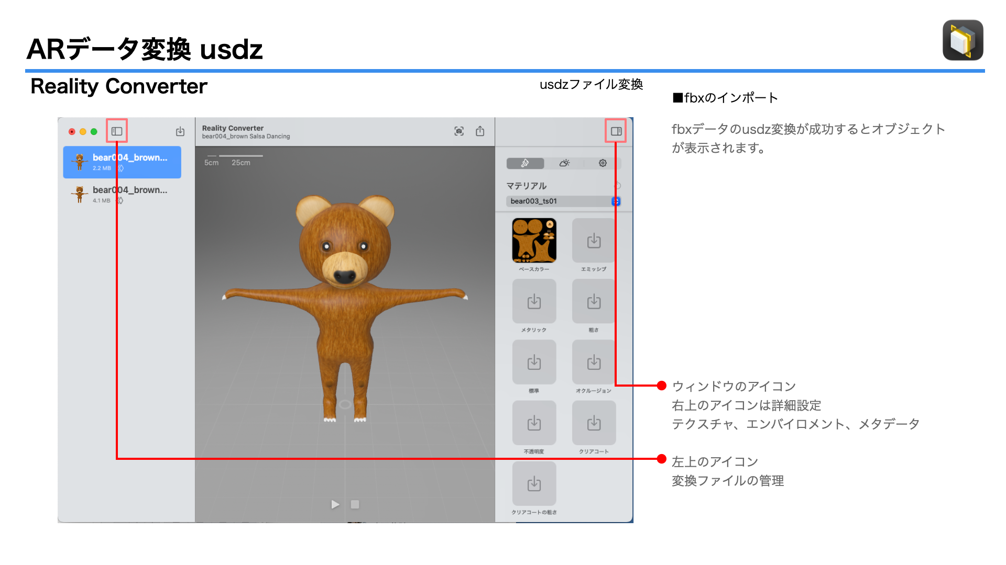The width and height of the screenshot is (1006, 565).
Task: Click the オクルージョン texture import slot
Action: coord(594,362)
